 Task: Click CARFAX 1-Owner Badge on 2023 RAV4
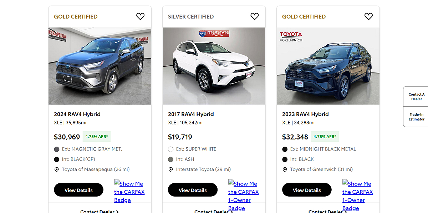[x=357, y=196]
